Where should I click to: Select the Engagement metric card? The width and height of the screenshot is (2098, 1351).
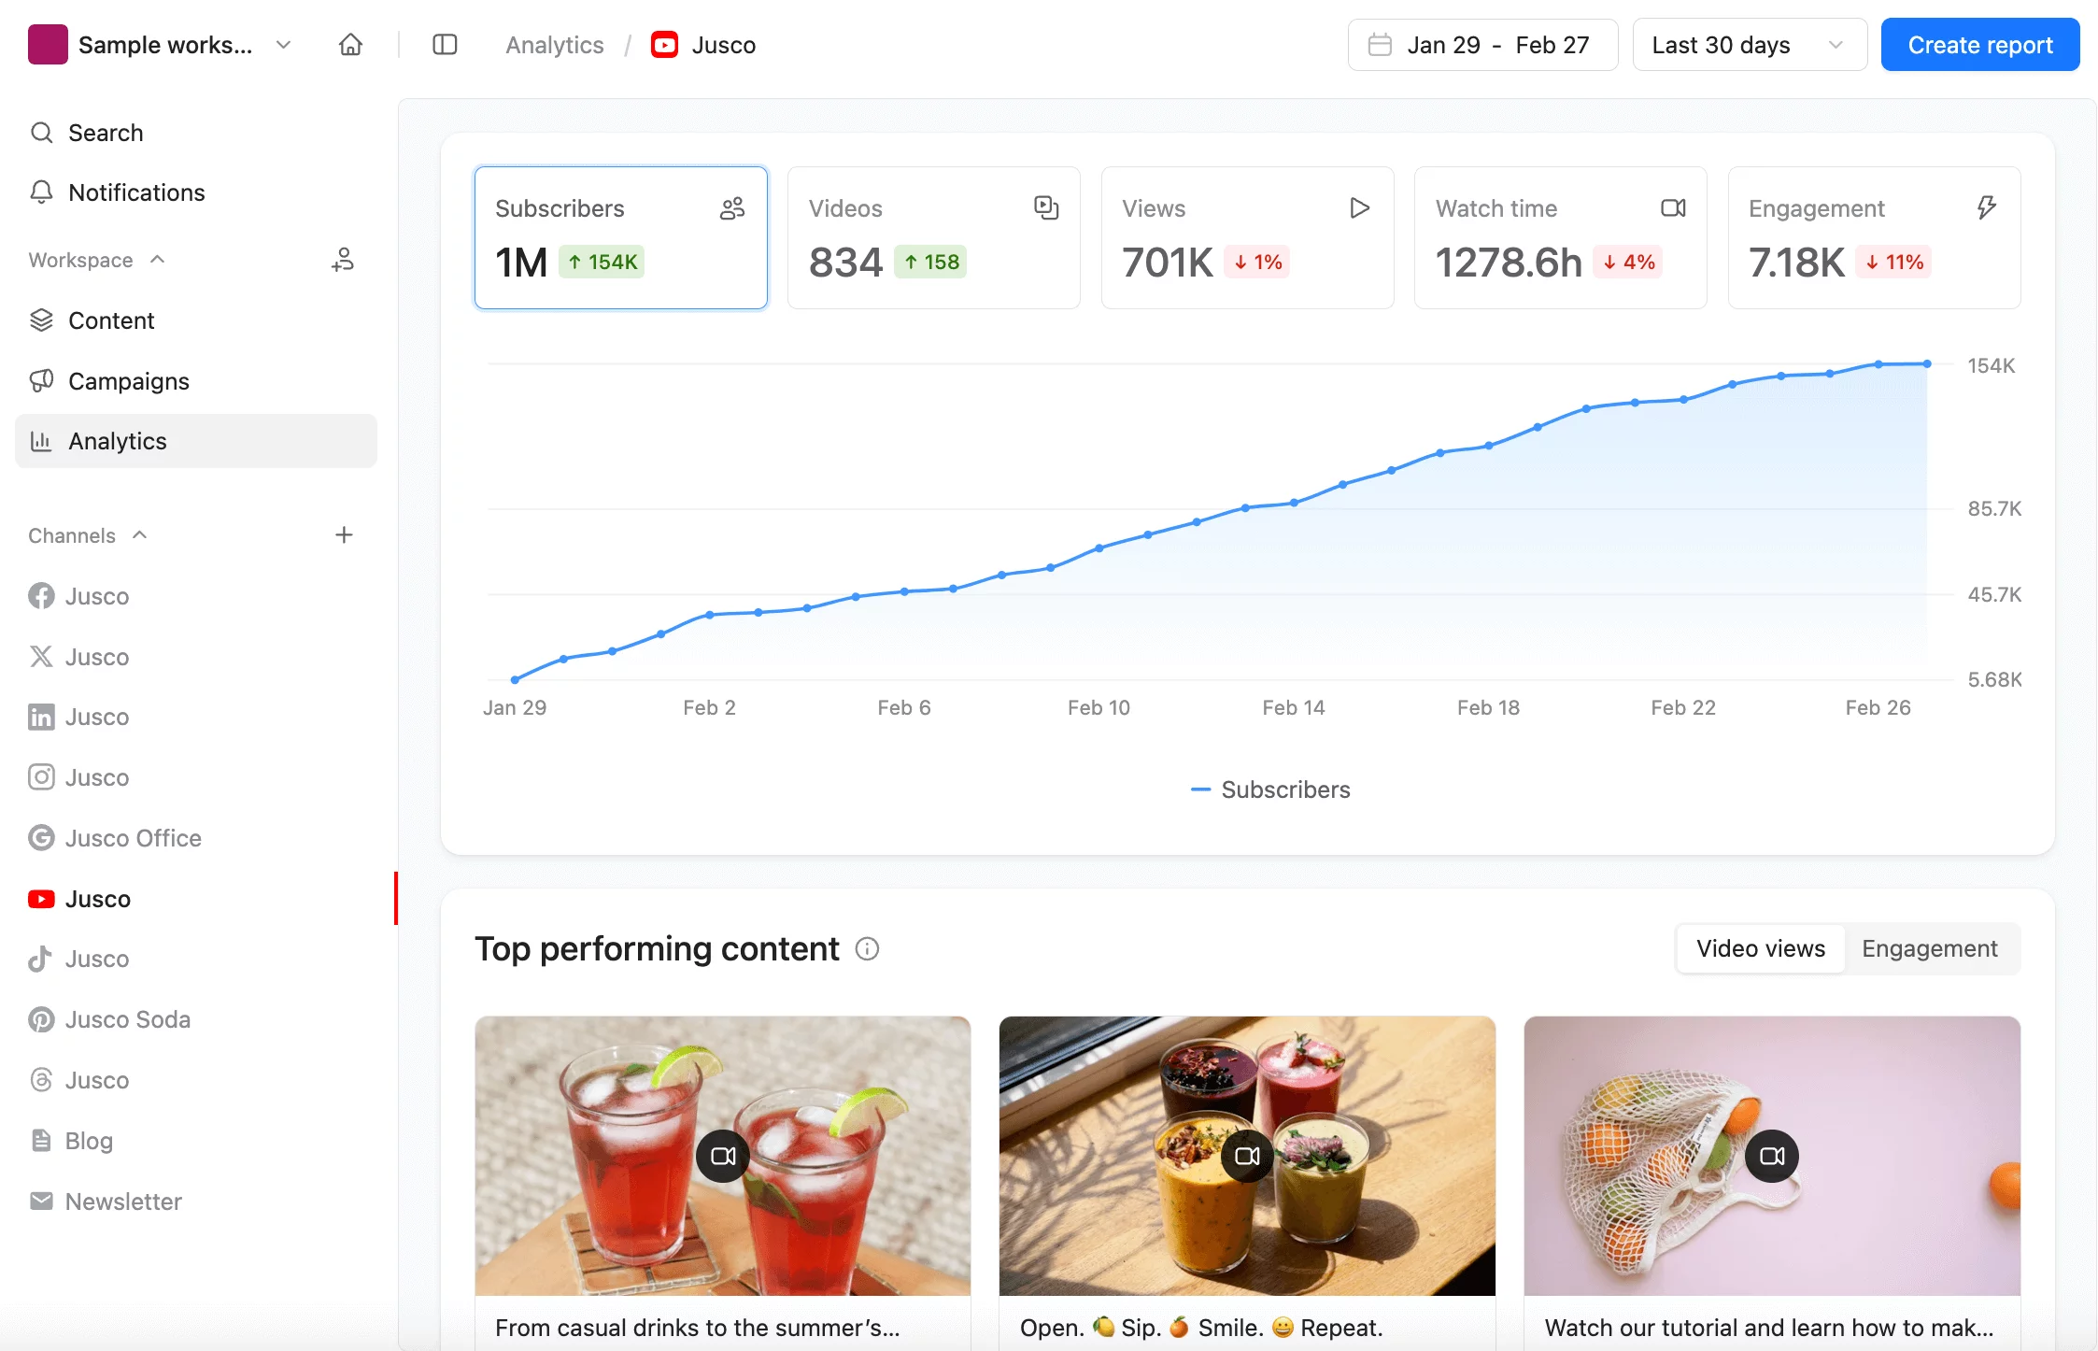(x=1875, y=237)
